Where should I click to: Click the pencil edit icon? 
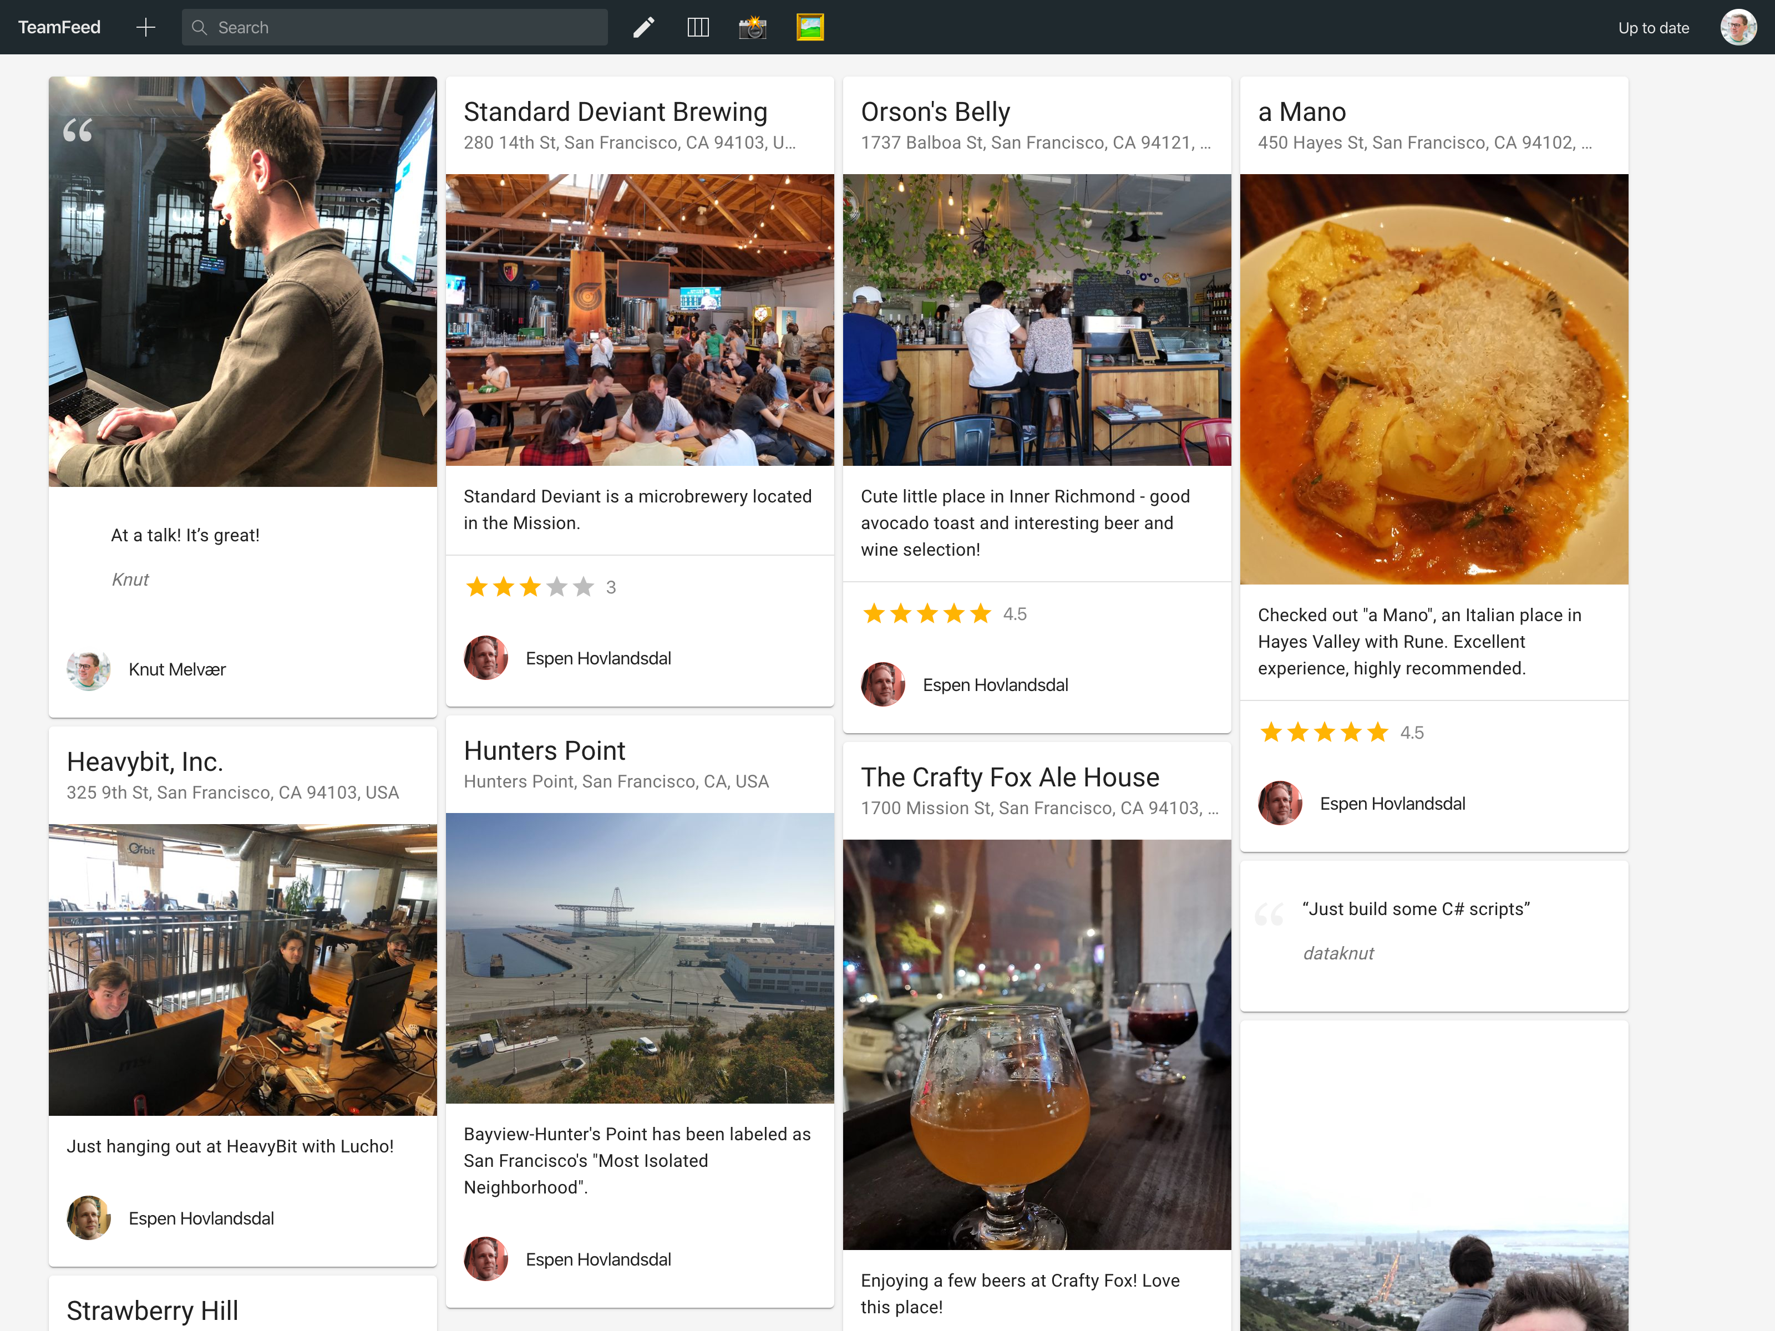pos(643,27)
